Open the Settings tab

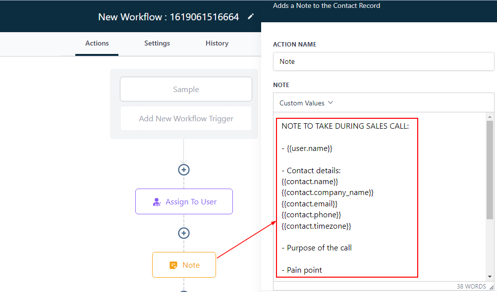click(157, 44)
